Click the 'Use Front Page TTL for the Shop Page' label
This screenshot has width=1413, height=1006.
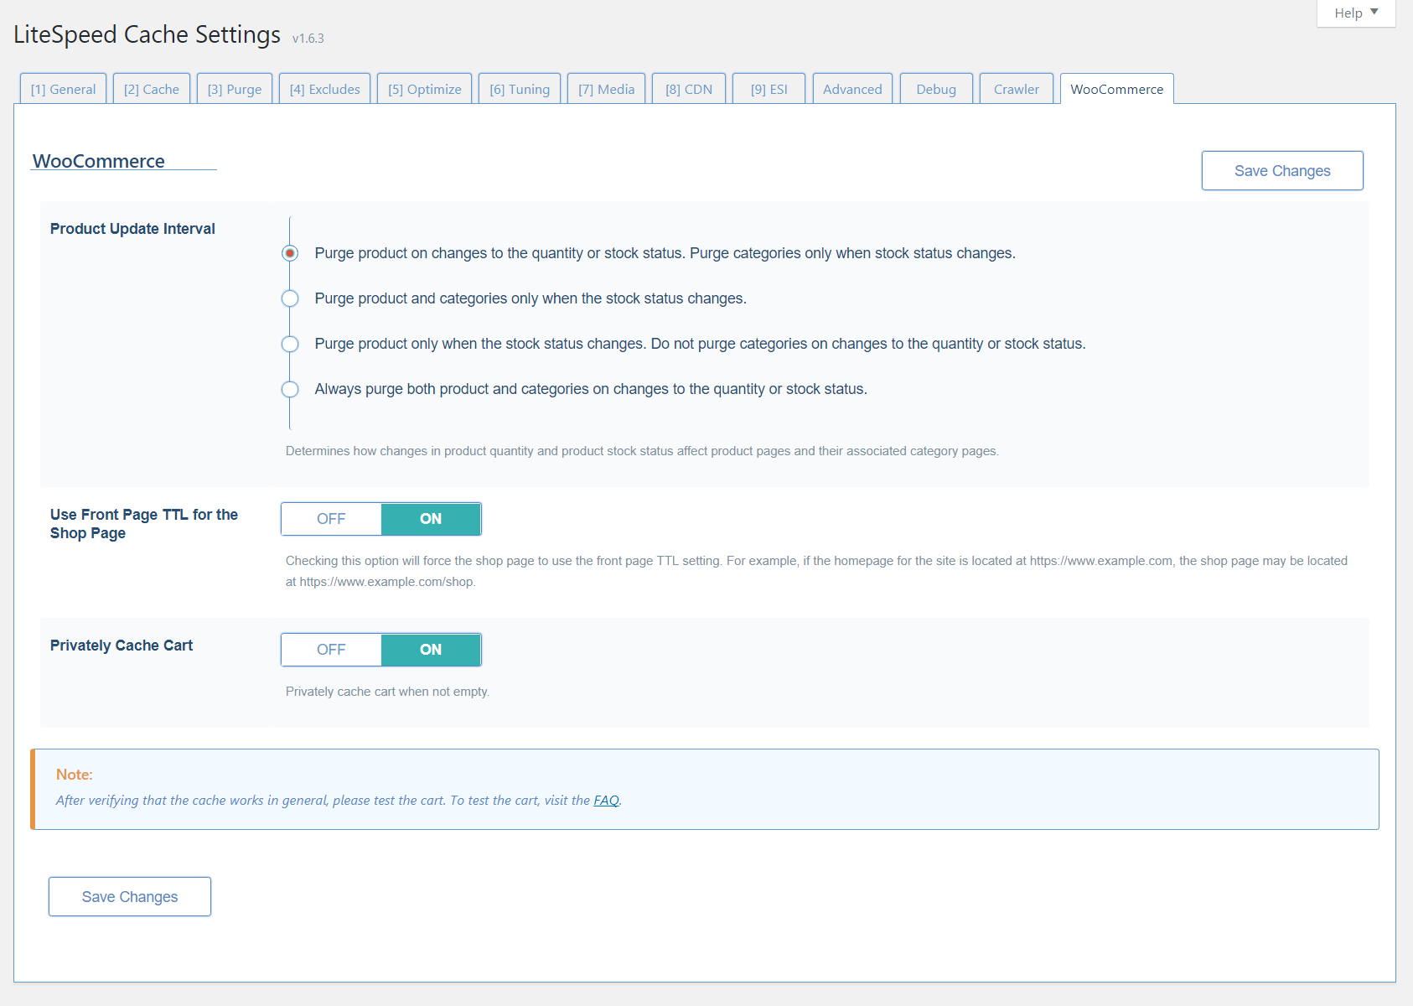pos(144,524)
